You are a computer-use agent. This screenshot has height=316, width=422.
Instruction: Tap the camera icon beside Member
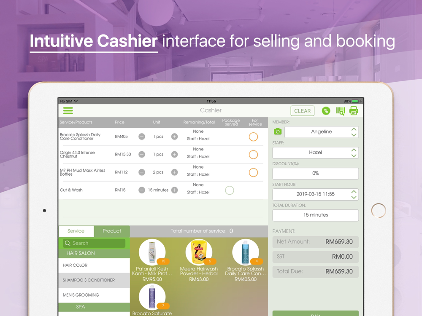point(278,131)
